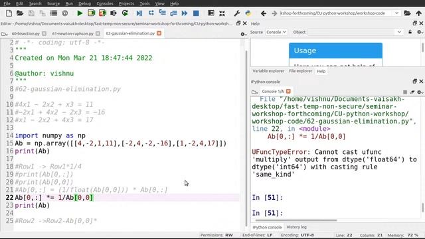
Task: Browse a working directory folder icon
Action: click(x=407, y=13)
